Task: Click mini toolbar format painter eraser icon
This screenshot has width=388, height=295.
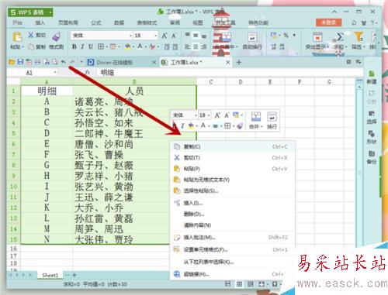Action: [x=240, y=126]
